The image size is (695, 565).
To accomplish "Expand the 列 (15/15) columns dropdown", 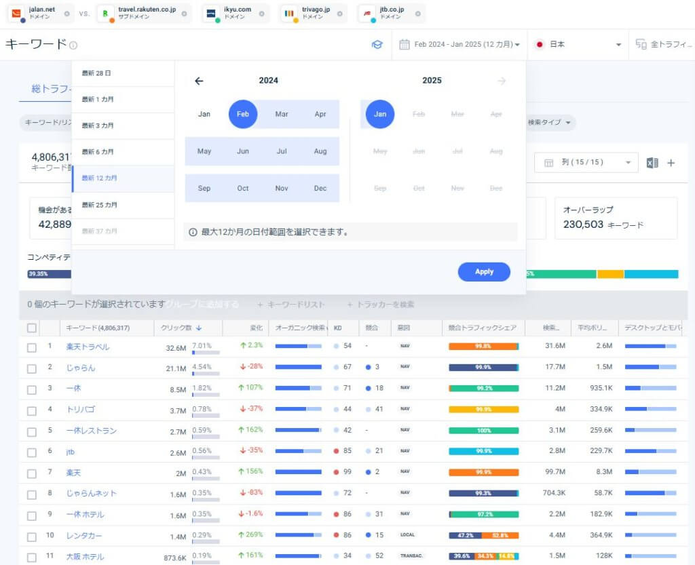I will 586,163.
